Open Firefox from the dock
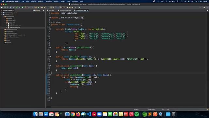Viewport: 209px width, 118px height. (78, 114)
